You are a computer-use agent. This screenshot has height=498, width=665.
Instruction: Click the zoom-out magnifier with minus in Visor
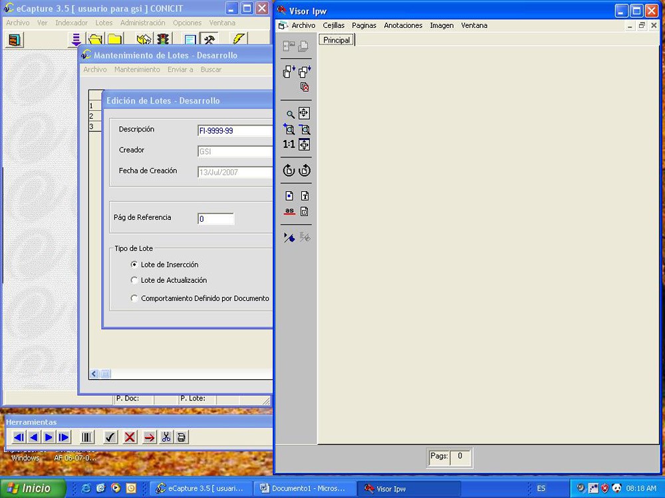pyautogui.click(x=305, y=129)
